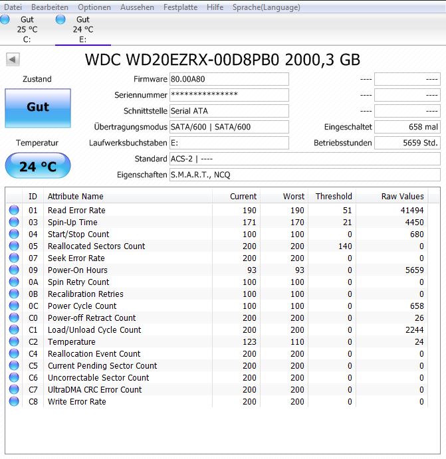Click the Eingeschaltet 658 mal field
Viewport: 446px width, 459px height.
tap(407, 127)
